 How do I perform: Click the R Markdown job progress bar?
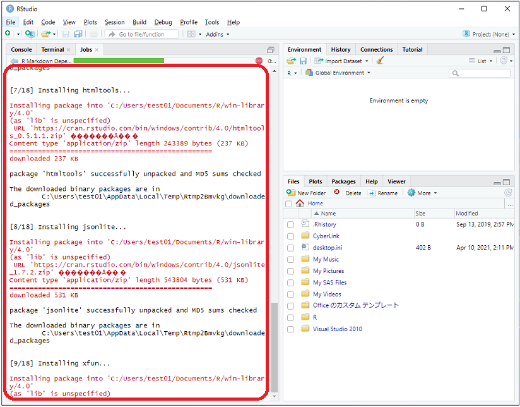pos(163,61)
